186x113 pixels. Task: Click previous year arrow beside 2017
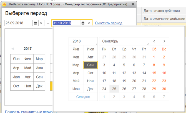coord(12,49)
